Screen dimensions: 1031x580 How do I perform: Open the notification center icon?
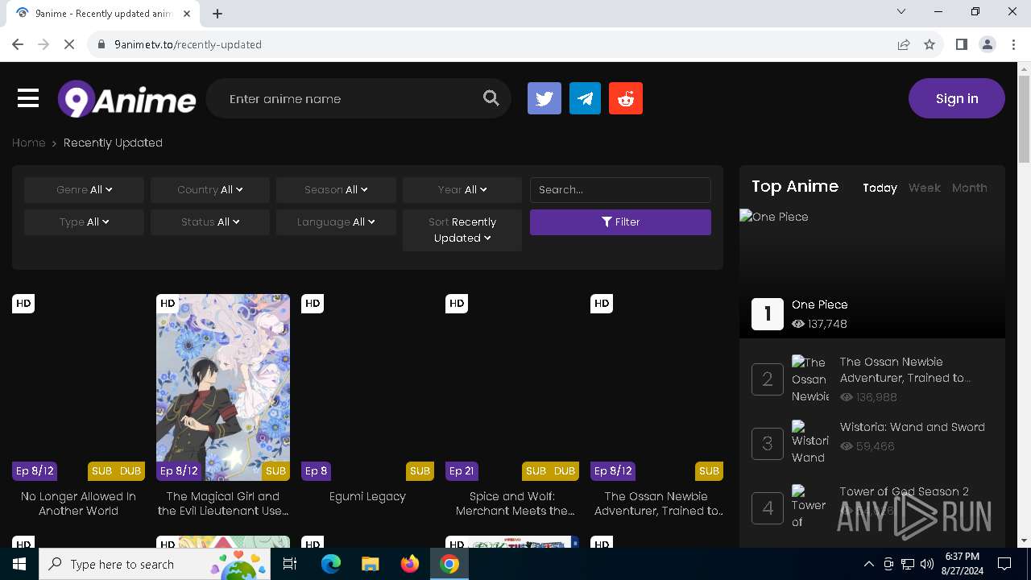tap(1004, 564)
